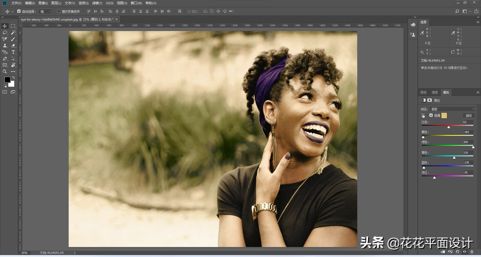Click view previous state icon at panel bottom
The height and width of the screenshot is (257, 481).
pyautogui.click(x=450, y=252)
